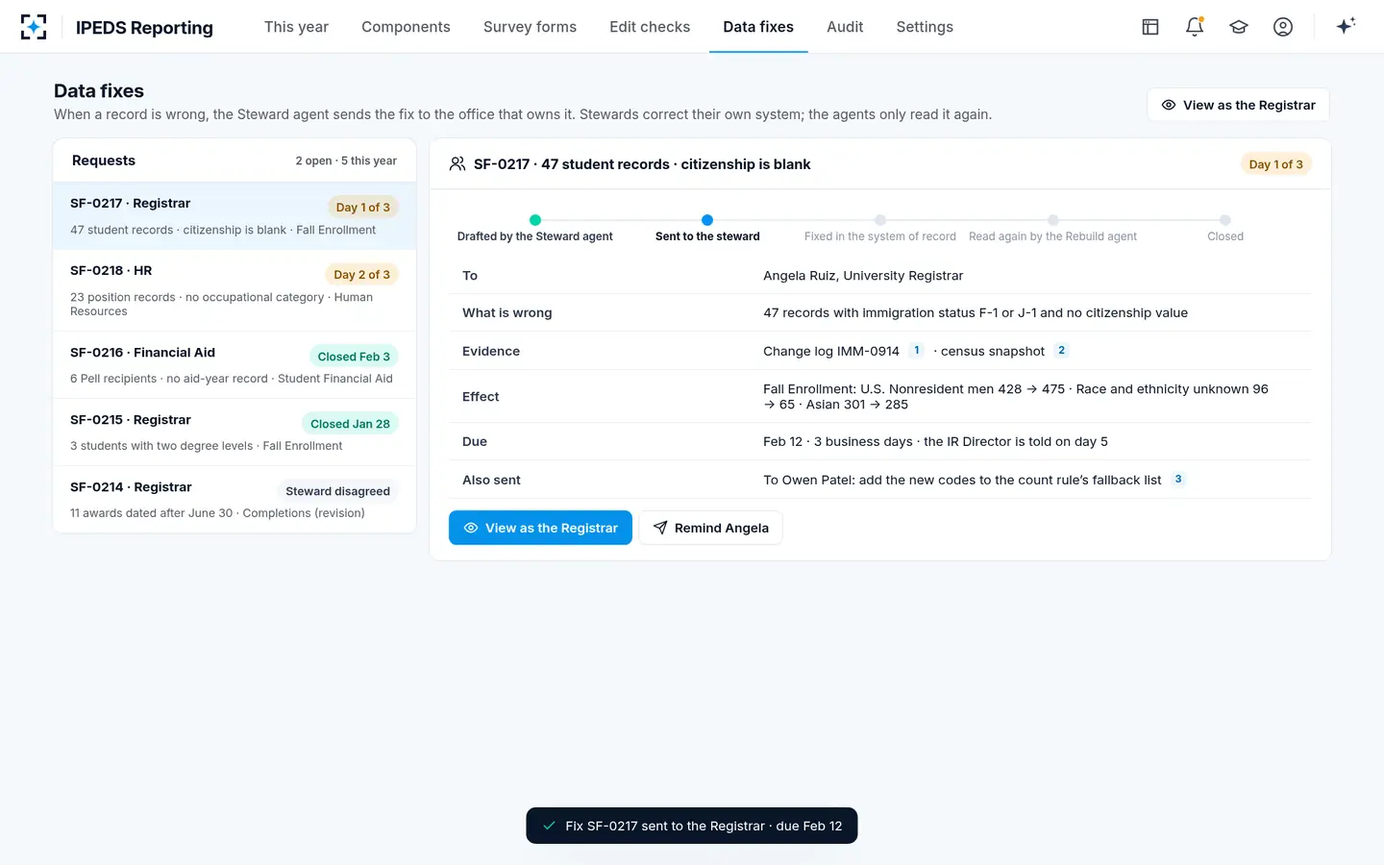Open the sparkle AI assistant icon
Screen dimensions: 1384x865
coord(1346,26)
